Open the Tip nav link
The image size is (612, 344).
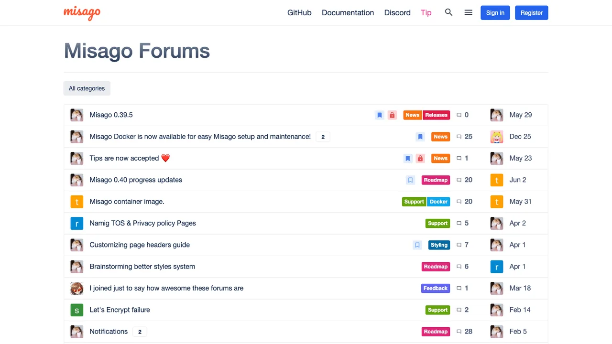point(426,13)
